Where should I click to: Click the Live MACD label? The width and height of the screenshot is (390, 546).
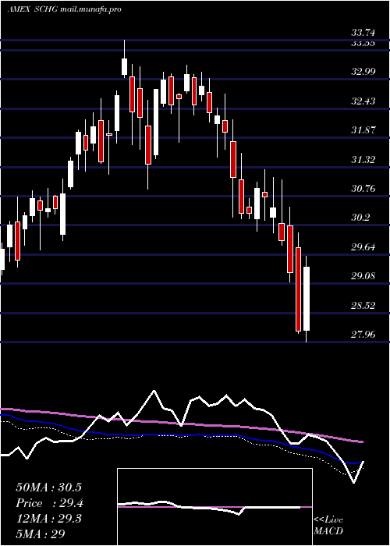(x=328, y=526)
